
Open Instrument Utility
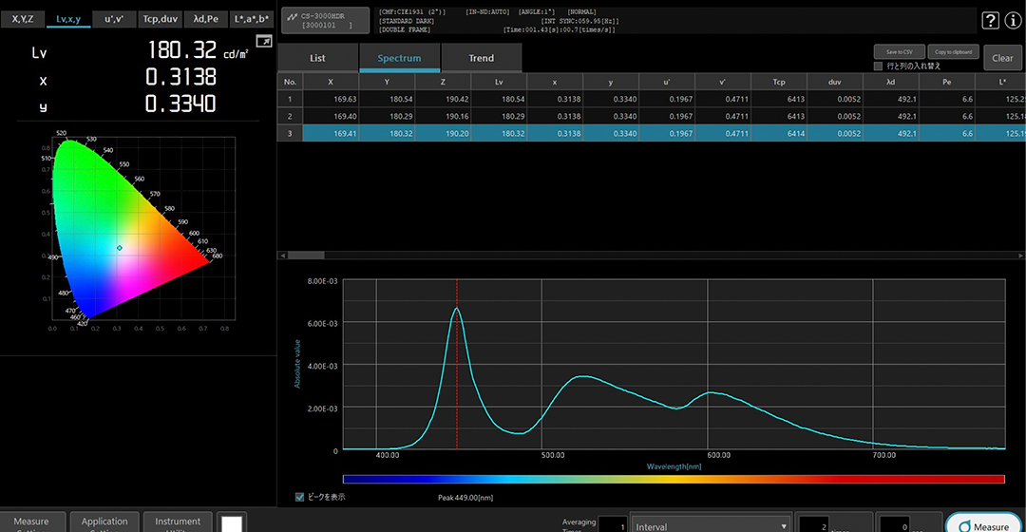[x=178, y=522]
